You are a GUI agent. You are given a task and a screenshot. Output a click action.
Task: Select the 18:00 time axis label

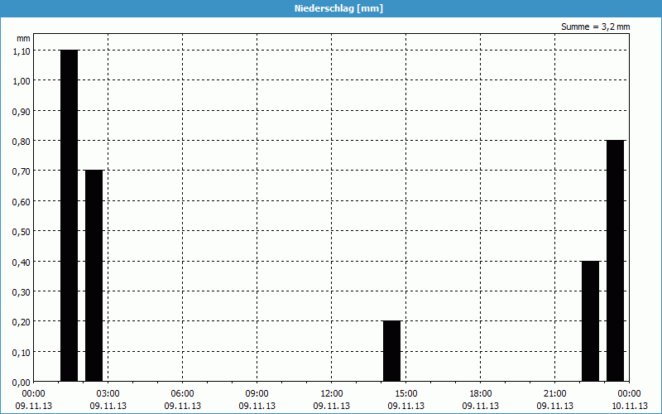(481, 393)
